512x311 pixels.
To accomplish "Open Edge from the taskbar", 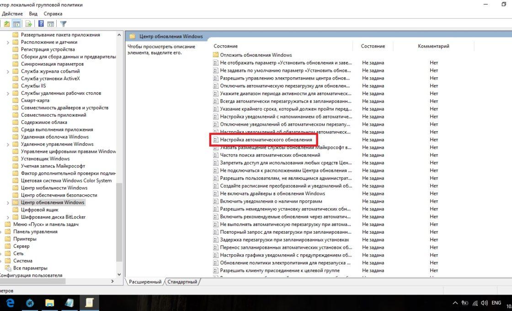I will 10,303.
